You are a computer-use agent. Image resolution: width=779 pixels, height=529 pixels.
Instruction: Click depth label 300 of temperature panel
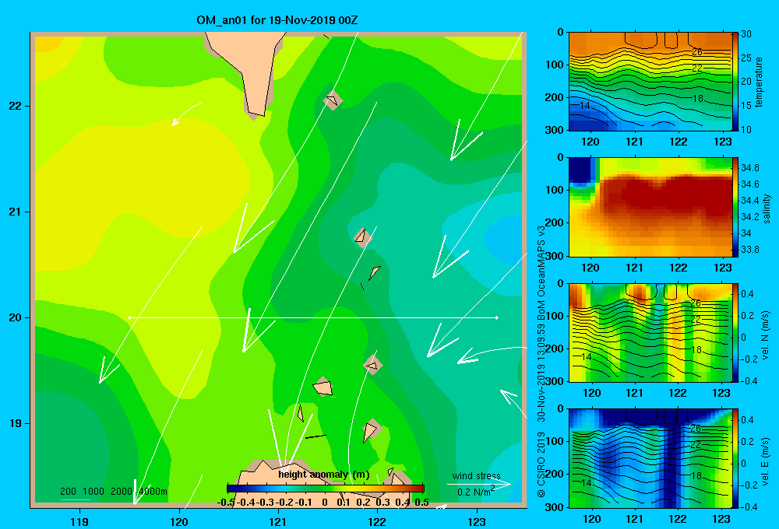coord(554,130)
